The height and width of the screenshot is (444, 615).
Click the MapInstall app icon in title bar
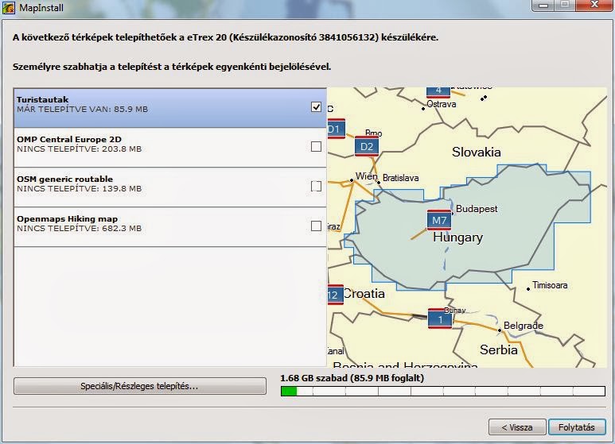click(x=8, y=7)
